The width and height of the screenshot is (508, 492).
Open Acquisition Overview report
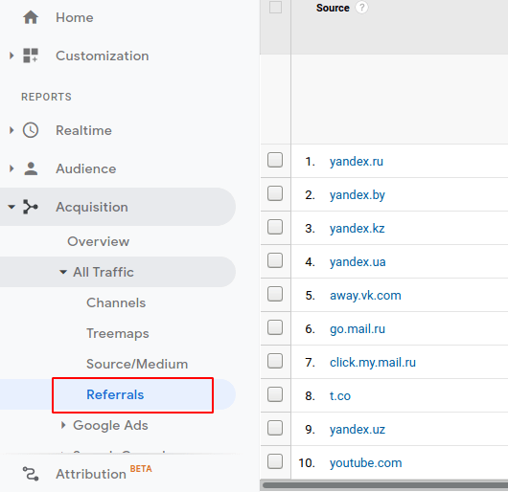click(99, 241)
